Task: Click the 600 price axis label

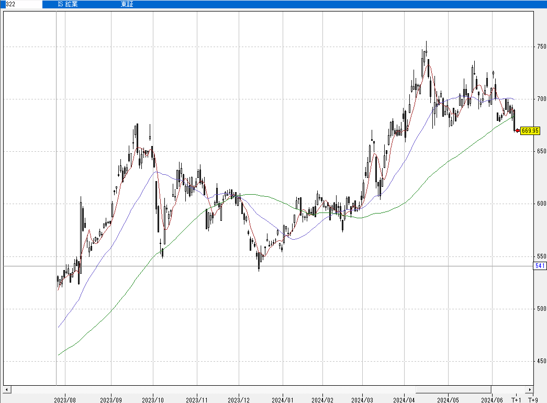Action: tap(542, 204)
